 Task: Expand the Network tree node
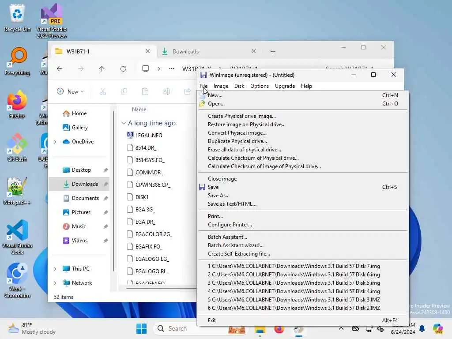pos(55,283)
